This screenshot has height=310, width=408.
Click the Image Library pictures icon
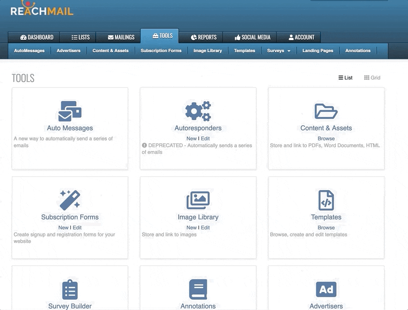click(x=198, y=200)
